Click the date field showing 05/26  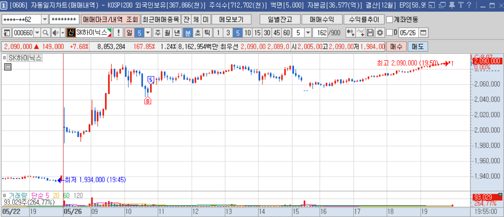[408, 33]
